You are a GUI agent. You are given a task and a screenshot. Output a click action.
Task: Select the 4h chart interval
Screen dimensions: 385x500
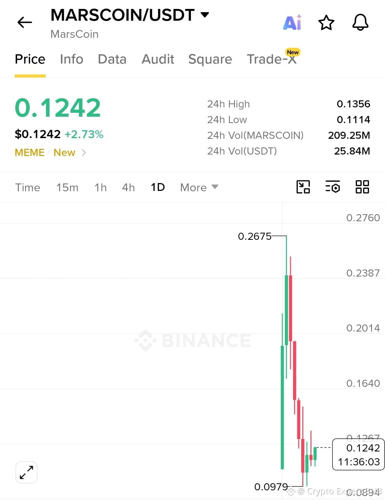pos(128,187)
